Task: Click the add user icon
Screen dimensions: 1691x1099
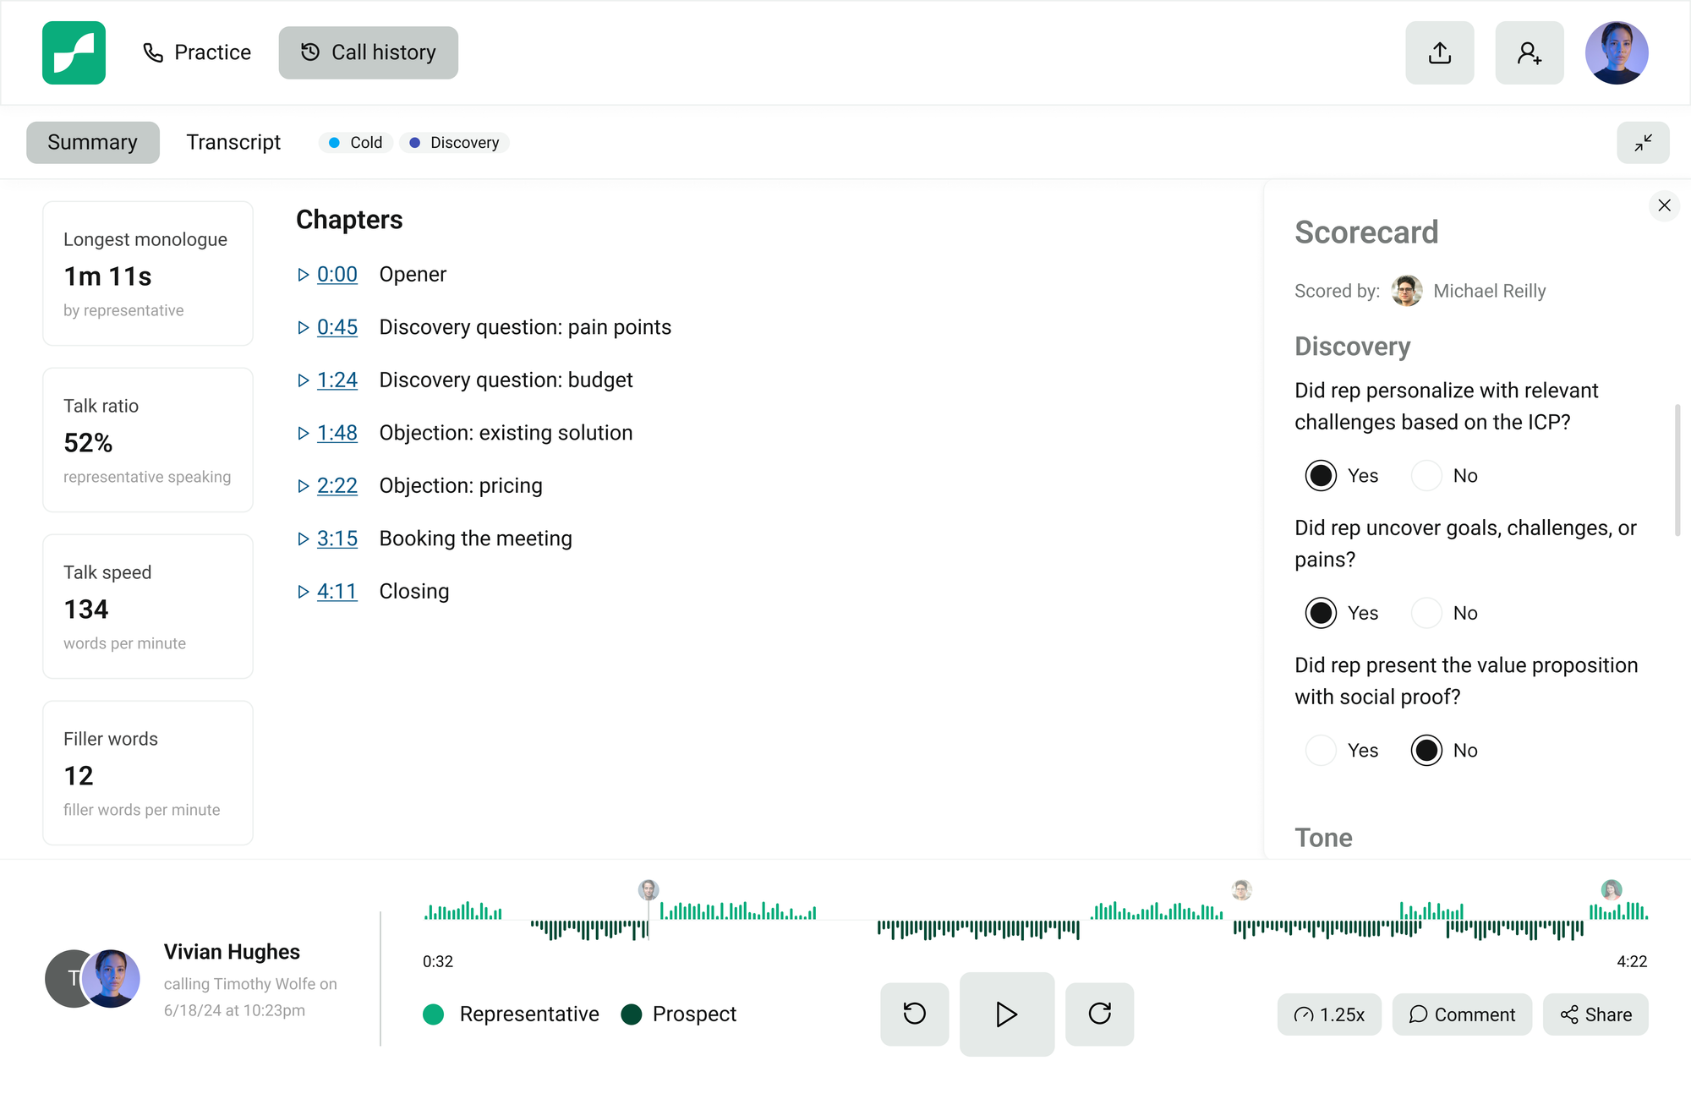Action: tap(1533, 52)
